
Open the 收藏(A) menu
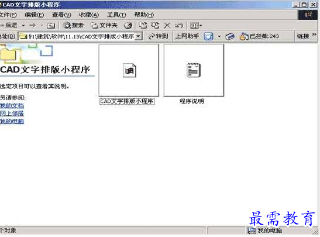(89, 15)
